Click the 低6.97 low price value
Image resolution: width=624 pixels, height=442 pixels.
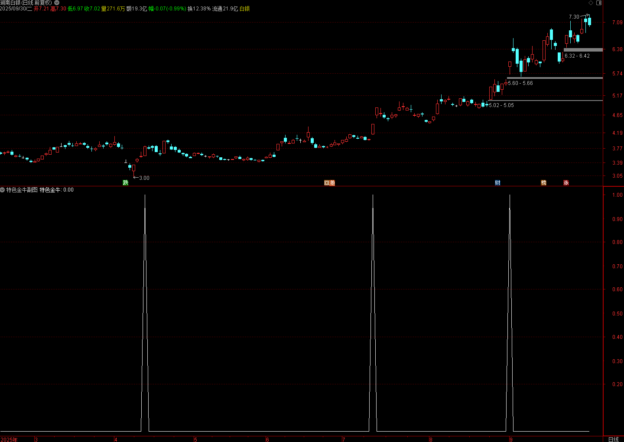coord(75,9)
